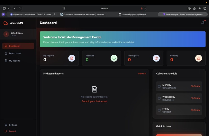Click the Wednesday calendar icon
209x136 pixels.
click(159, 98)
